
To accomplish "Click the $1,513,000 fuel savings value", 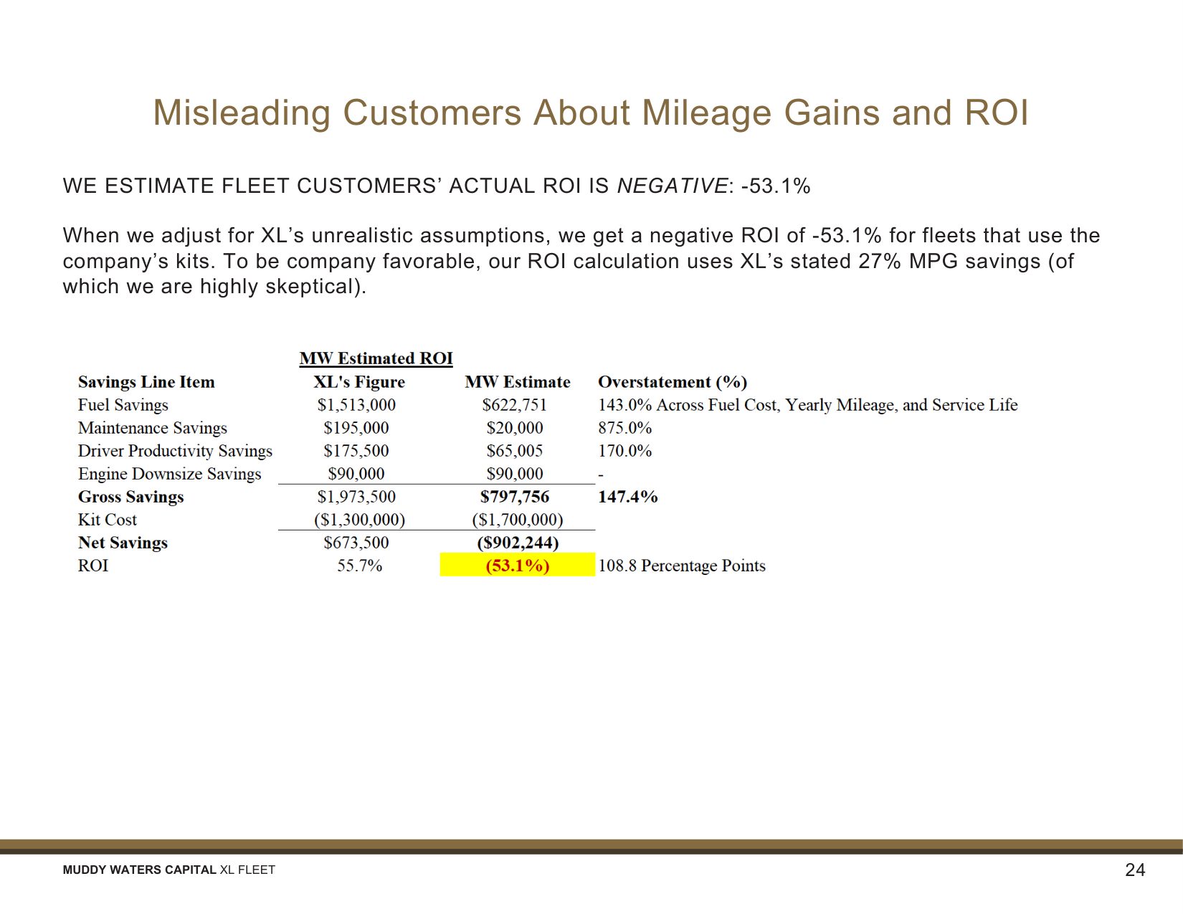I will click(356, 405).
